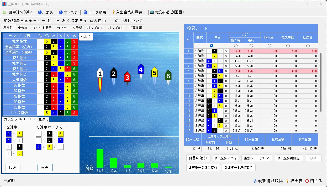This screenshot has width=327, height=187.
Task: Switch to the コンピュータ予想 tab
Action: pos(69,28)
